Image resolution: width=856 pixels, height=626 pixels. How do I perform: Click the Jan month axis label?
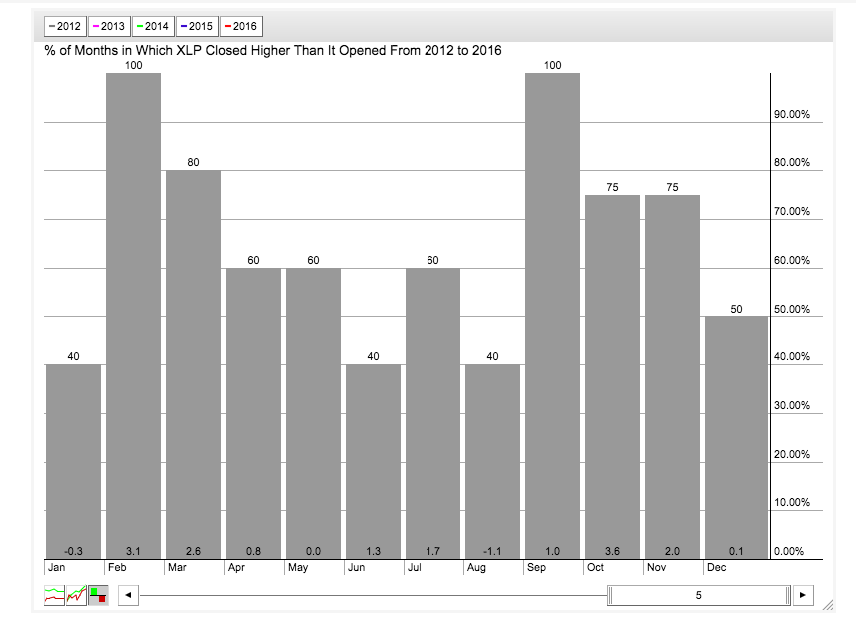56,568
